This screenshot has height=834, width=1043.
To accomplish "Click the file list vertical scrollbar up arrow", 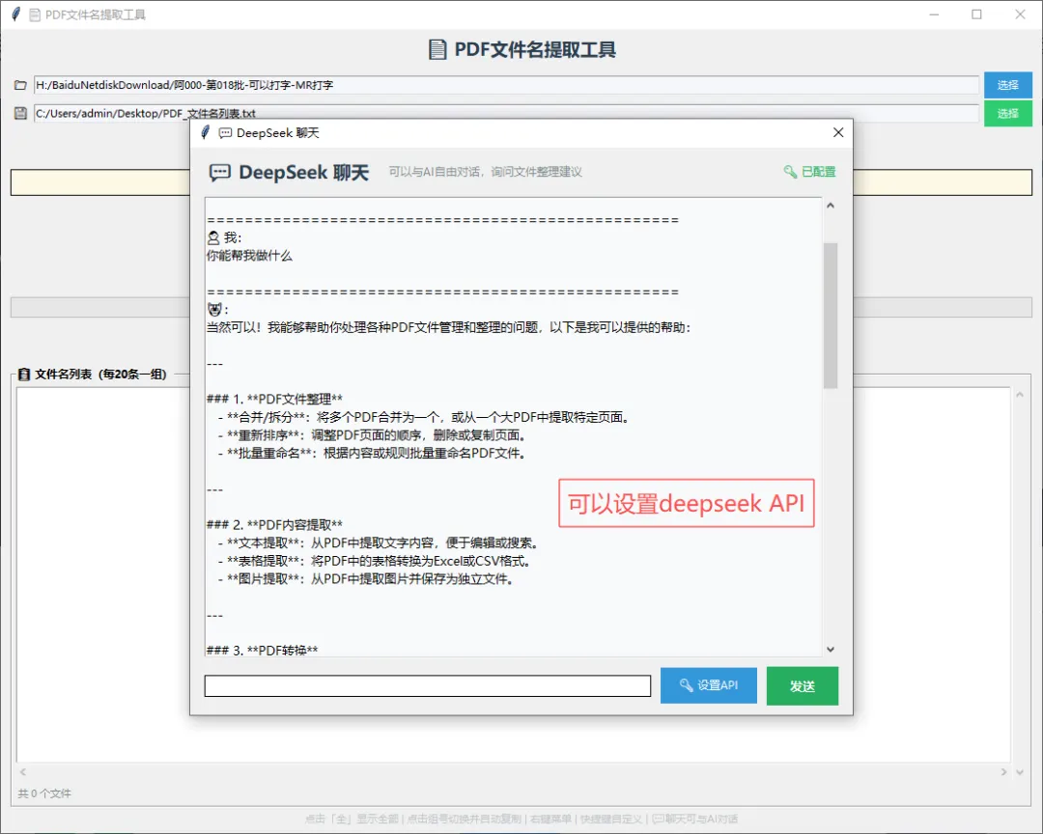I will (x=1020, y=395).
